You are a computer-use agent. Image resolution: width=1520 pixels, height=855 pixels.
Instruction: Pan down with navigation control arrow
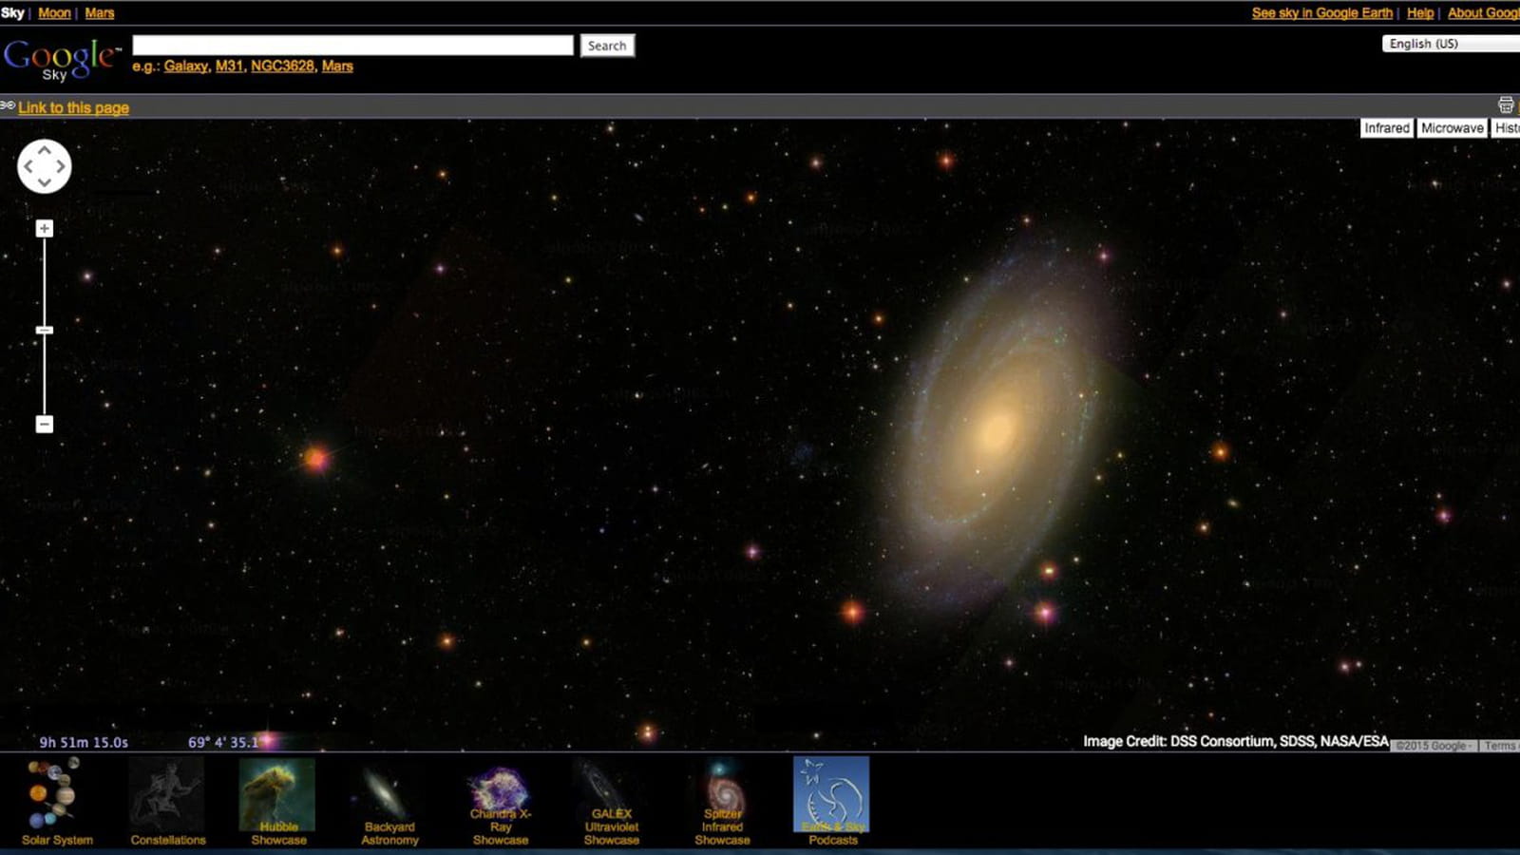click(45, 182)
